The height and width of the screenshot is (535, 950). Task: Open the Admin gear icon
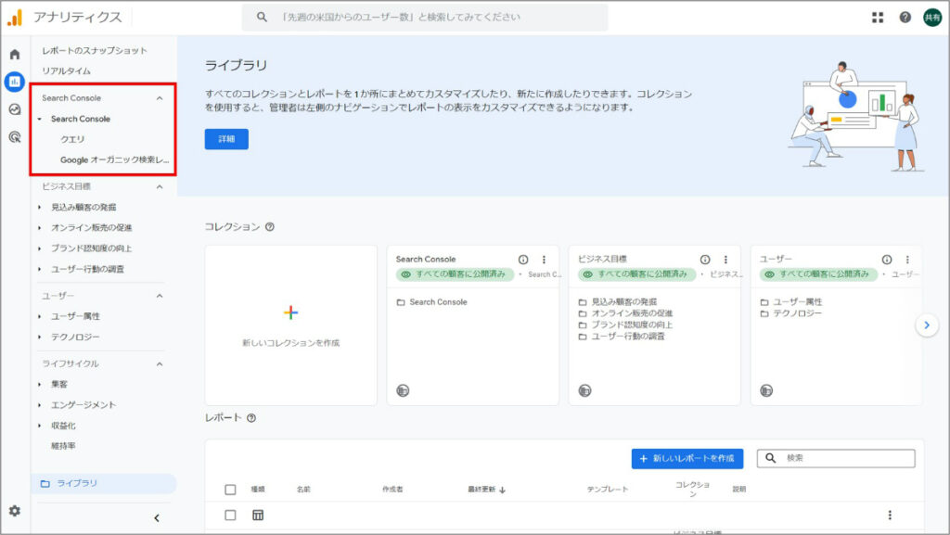(x=15, y=511)
